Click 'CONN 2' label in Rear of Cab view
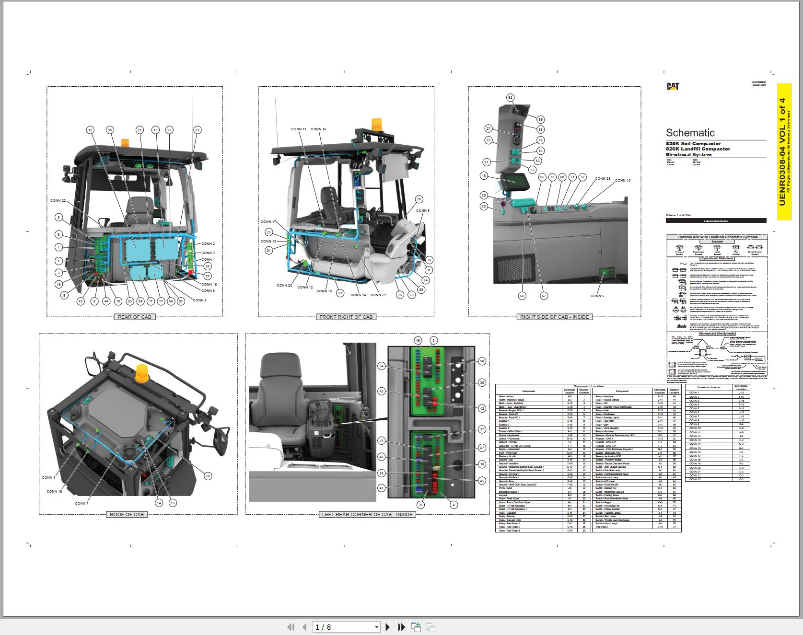The width and height of the screenshot is (803, 635). (208, 244)
